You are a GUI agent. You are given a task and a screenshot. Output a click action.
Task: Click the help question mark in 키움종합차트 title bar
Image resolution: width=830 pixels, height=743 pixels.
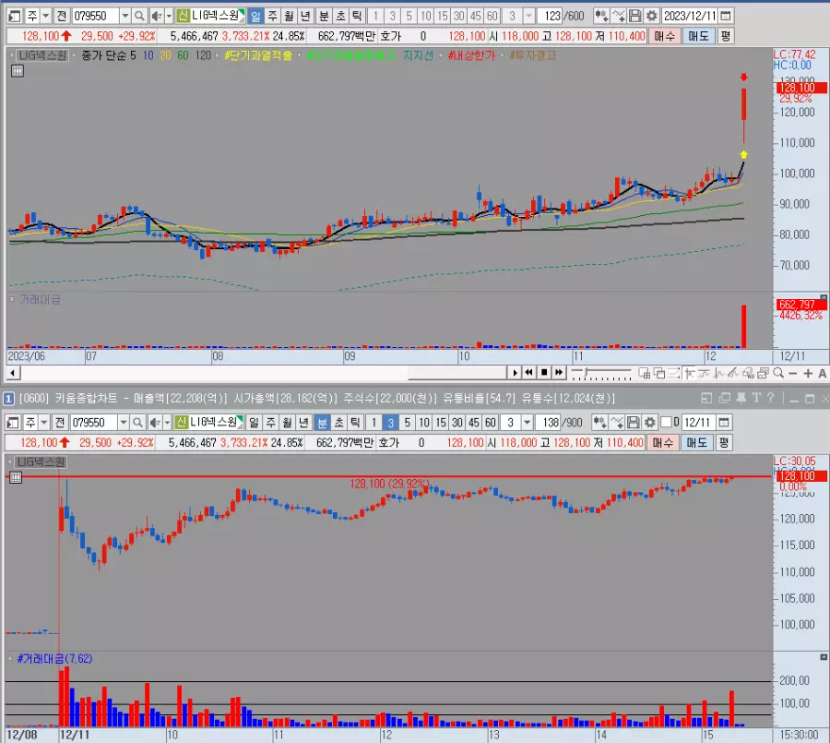coord(771,398)
